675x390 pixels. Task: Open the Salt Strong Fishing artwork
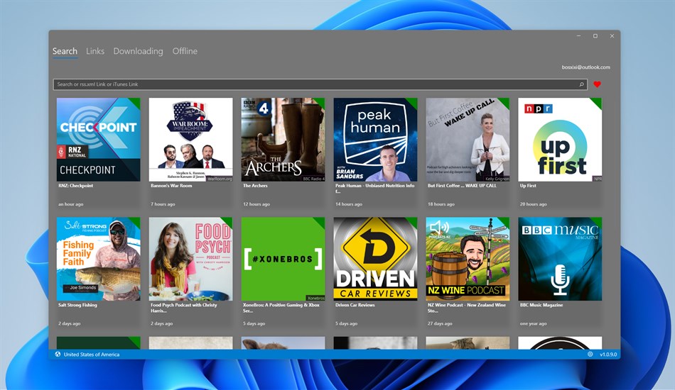[99, 259]
